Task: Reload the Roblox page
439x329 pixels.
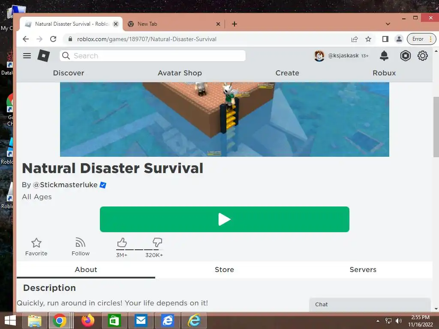Action: pos(53,39)
